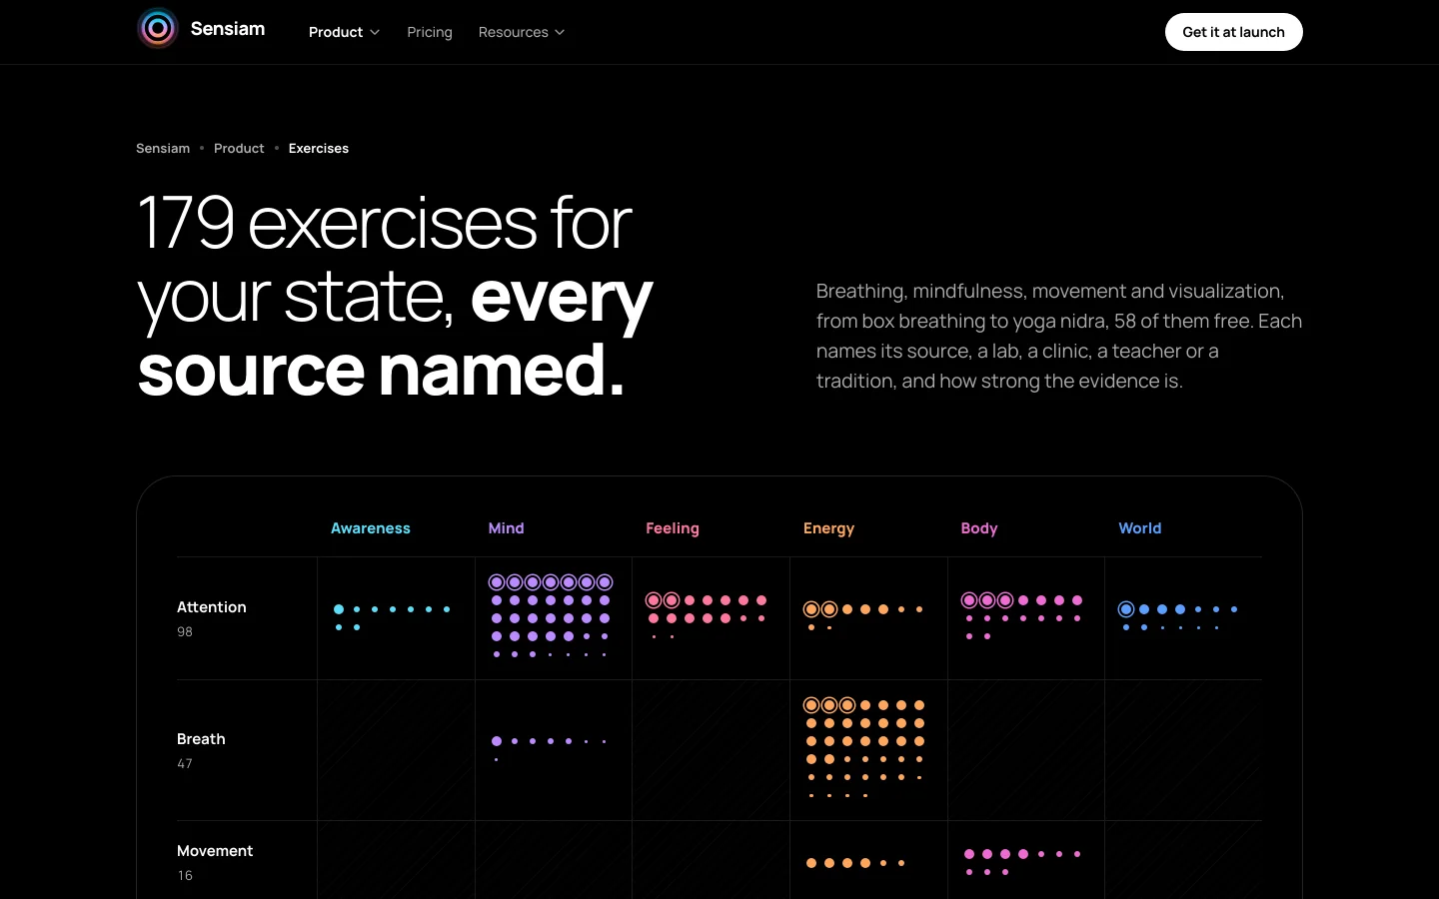Open the Movement Body dot cluster
This screenshot has width=1439, height=899.
tap(1023, 863)
